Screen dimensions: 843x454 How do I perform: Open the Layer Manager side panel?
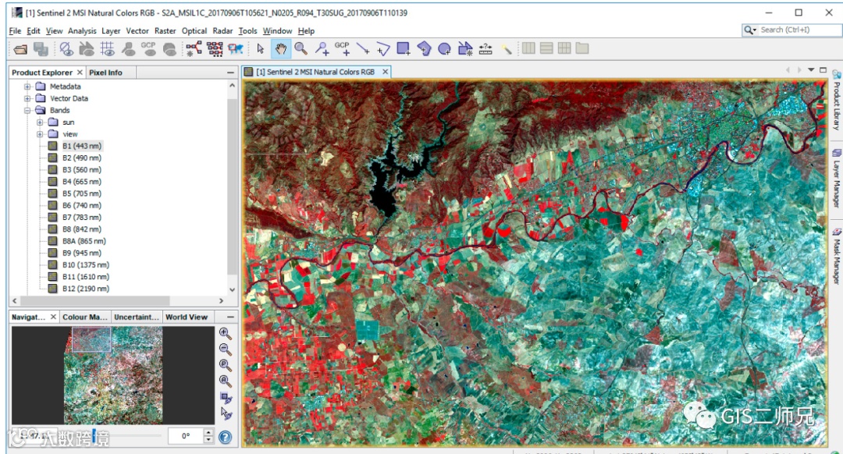[x=837, y=179]
